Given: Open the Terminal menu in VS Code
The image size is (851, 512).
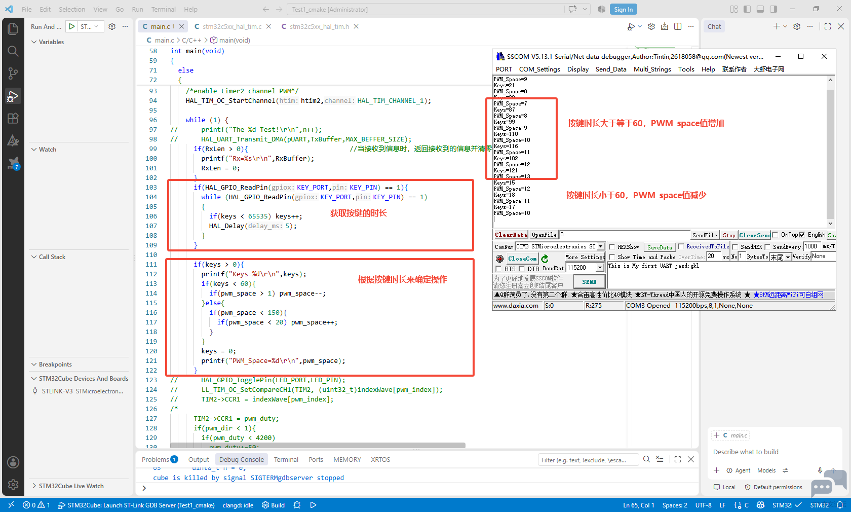Looking at the screenshot, I should point(163,9).
